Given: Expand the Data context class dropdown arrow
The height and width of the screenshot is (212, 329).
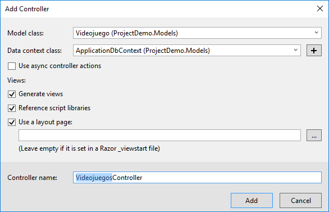Looking at the screenshot, I should [x=296, y=50].
